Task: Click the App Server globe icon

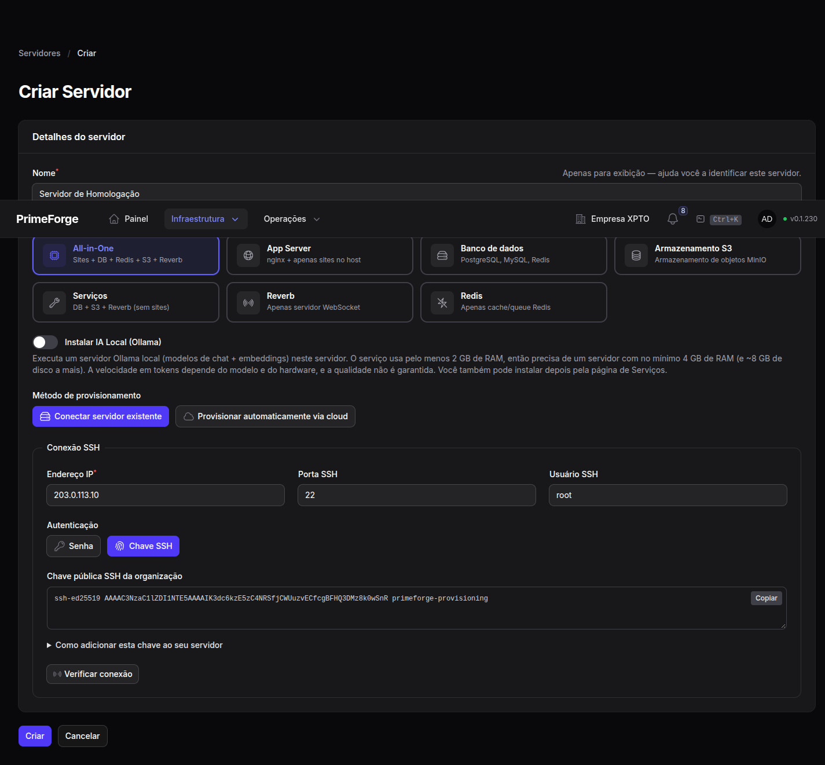Action: point(248,255)
